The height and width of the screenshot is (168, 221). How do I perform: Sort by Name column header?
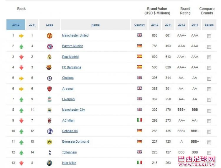click(x=95, y=25)
